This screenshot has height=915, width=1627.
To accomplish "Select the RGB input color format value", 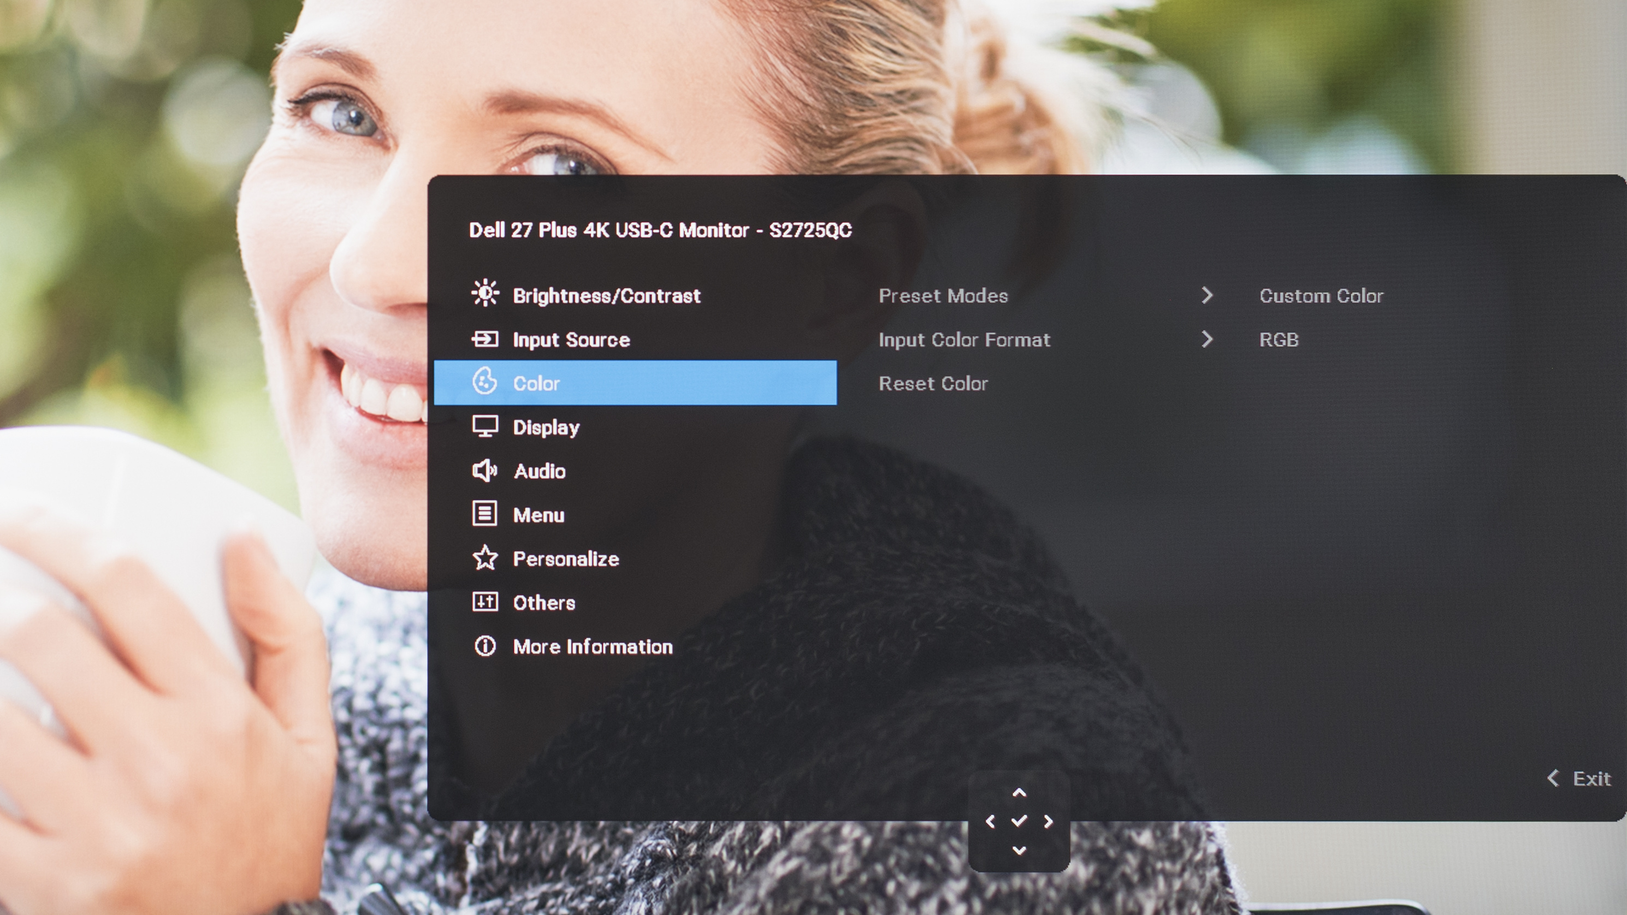I will tap(1279, 340).
